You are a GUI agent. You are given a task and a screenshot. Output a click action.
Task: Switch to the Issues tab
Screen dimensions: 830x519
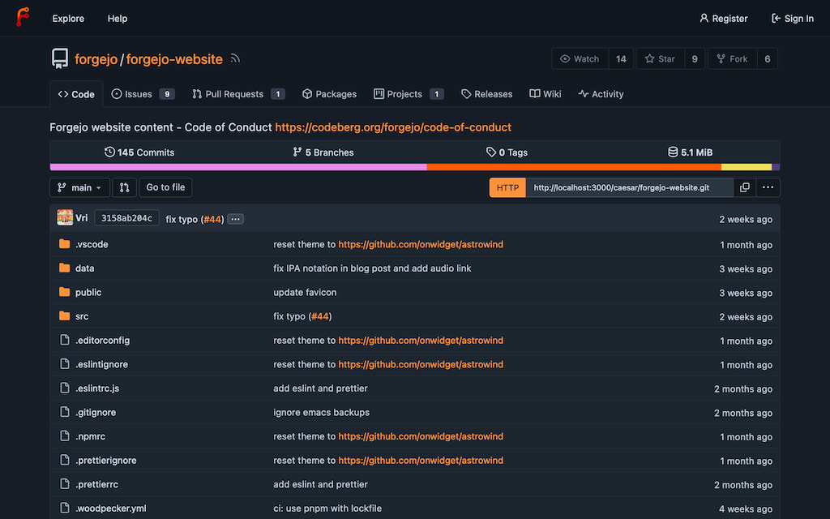[136, 93]
